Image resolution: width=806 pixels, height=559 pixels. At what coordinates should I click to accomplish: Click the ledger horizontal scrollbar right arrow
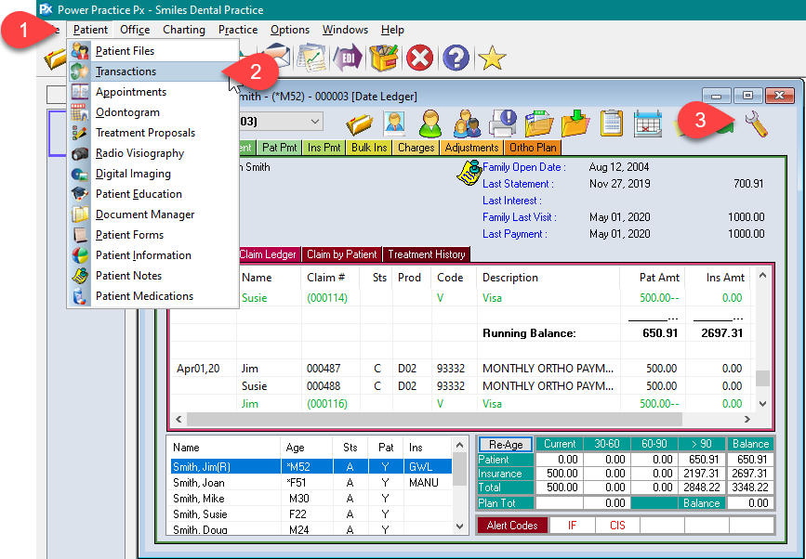point(747,420)
